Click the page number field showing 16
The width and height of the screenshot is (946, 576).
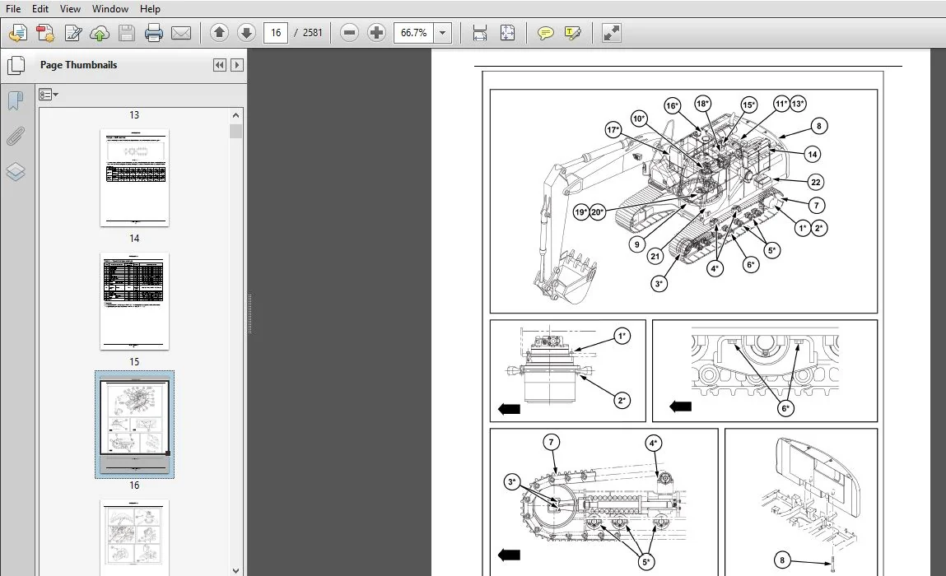coord(276,33)
